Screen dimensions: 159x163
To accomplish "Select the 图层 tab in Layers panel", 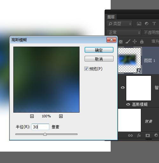I will tap(111, 17).
